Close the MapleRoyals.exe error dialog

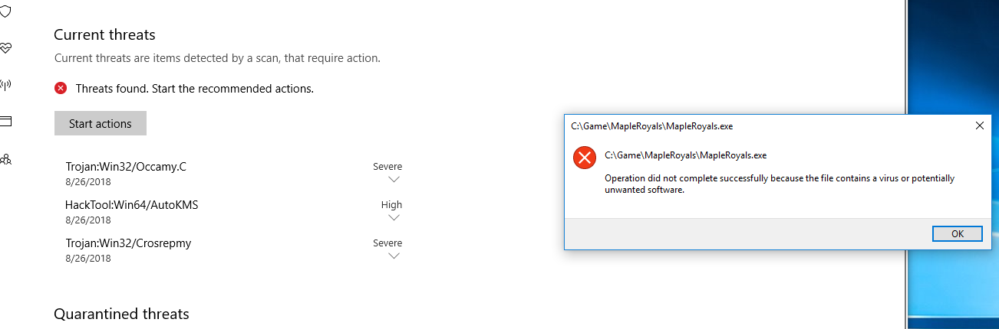979,125
